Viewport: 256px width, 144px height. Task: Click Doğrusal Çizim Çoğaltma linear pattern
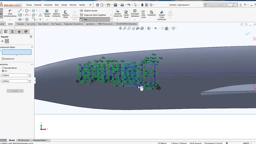pos(93,15)
